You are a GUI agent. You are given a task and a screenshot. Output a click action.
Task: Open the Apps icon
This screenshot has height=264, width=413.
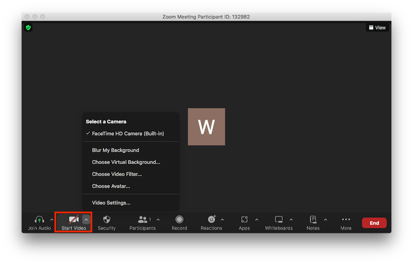[244, 219]
